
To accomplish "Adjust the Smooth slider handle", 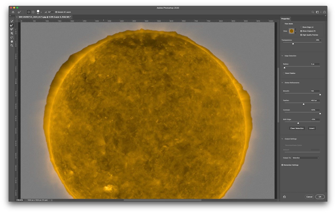I will coord(320,94).
